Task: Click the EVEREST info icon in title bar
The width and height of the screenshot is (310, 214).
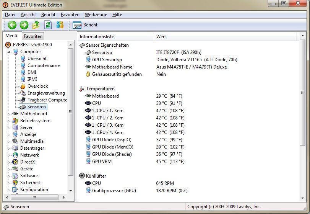Action: click(5, 5)
